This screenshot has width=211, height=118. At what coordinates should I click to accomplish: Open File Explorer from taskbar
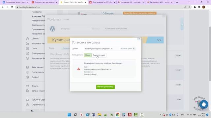[x=100, y=115]
